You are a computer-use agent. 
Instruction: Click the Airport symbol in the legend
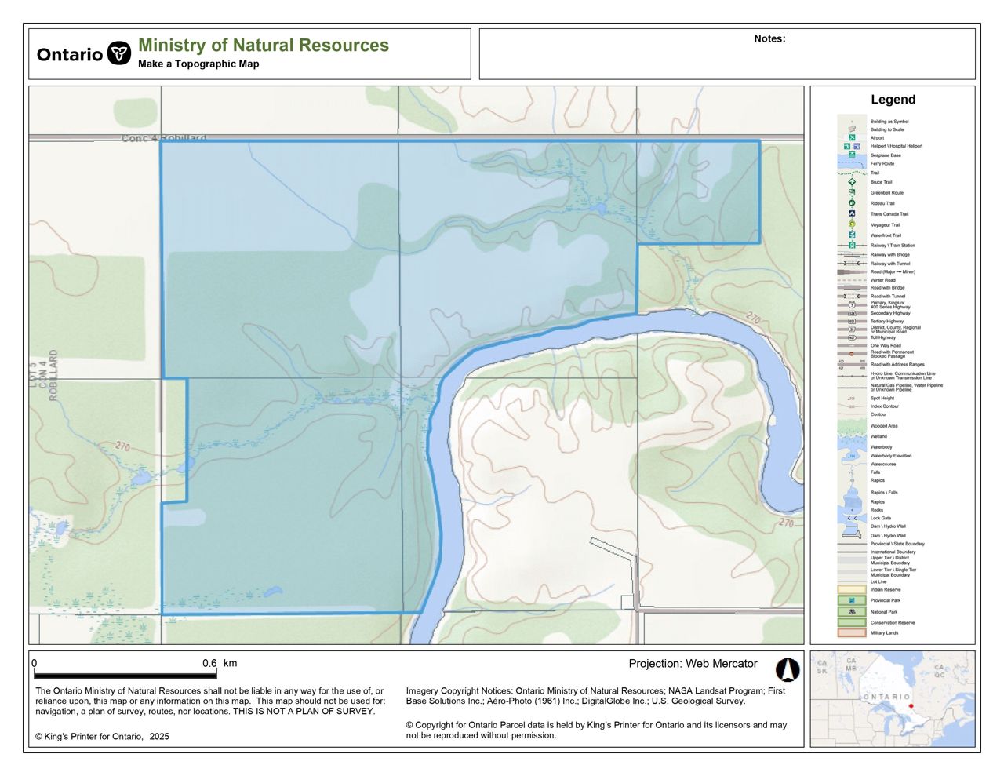[x=852, y=137]
